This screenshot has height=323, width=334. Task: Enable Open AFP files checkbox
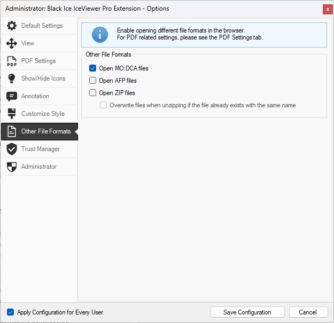point(92,81)
